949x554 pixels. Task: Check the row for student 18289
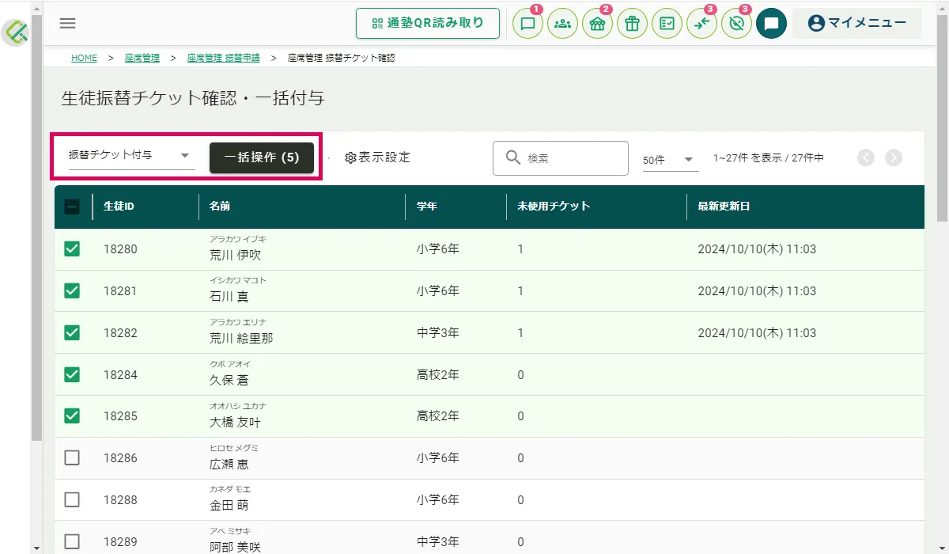(72, 541)
